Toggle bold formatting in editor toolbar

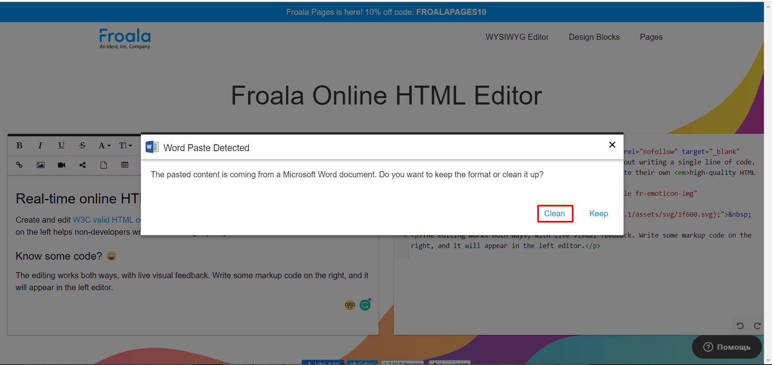19,146
